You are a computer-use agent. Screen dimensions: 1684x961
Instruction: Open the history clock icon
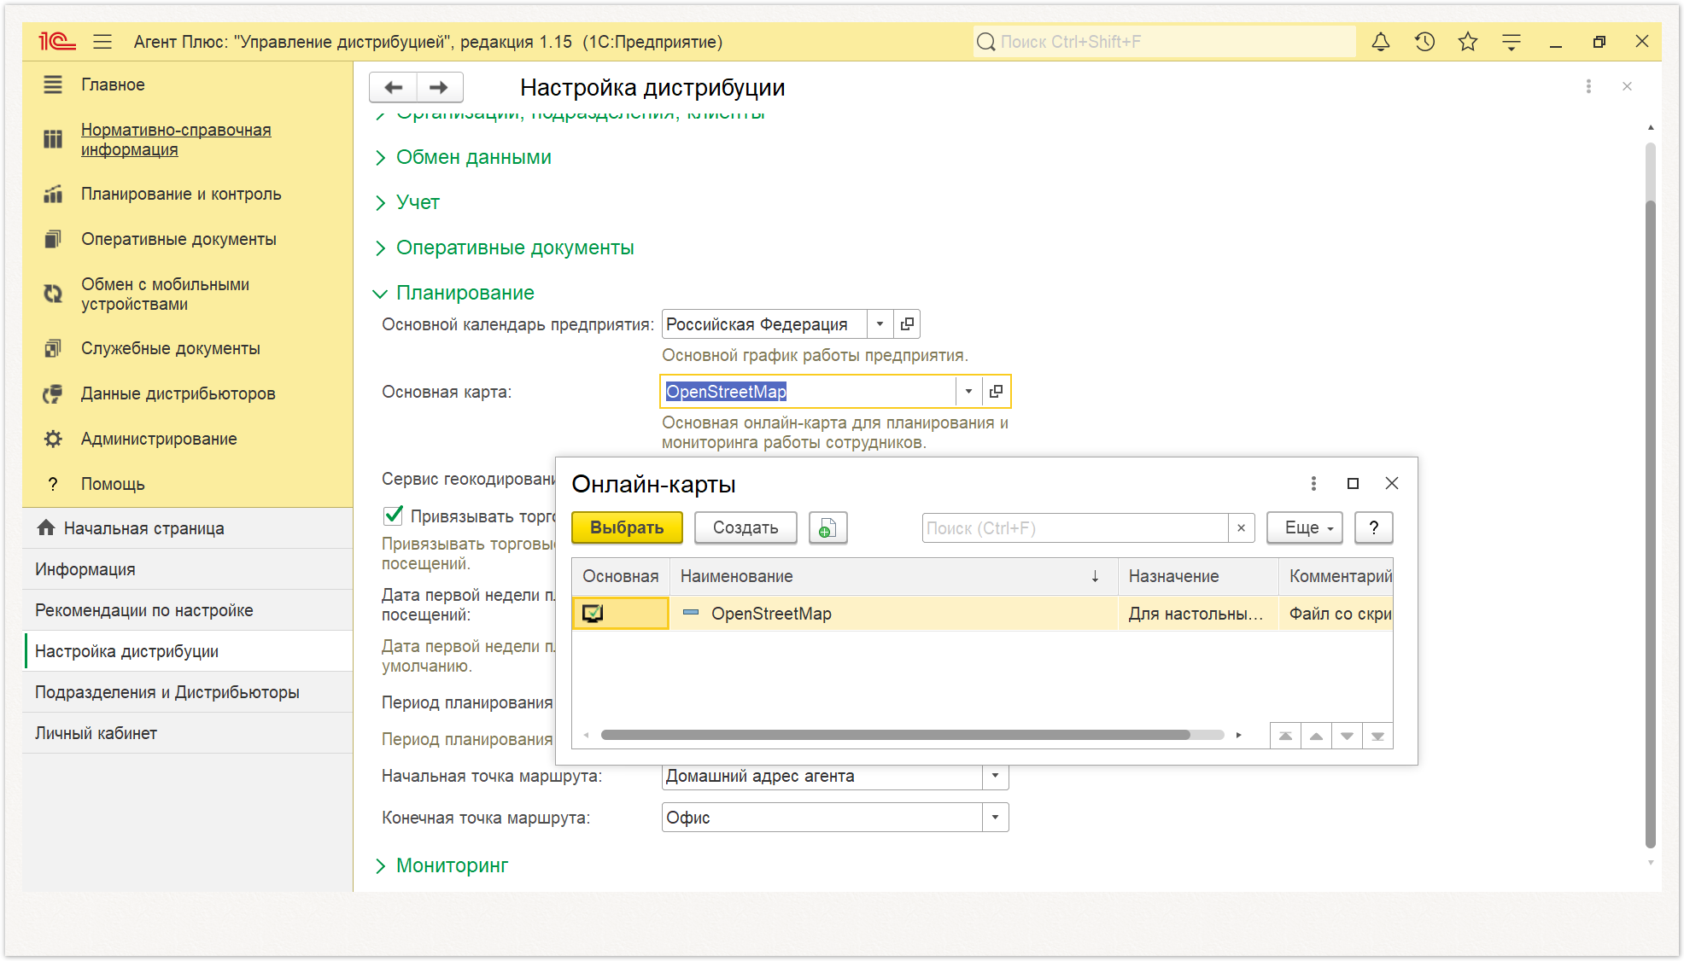[x=1424, y=42]
